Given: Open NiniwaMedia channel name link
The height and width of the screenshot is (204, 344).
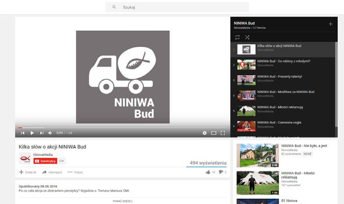Looking at the screenshot, I should click(43, 155).
